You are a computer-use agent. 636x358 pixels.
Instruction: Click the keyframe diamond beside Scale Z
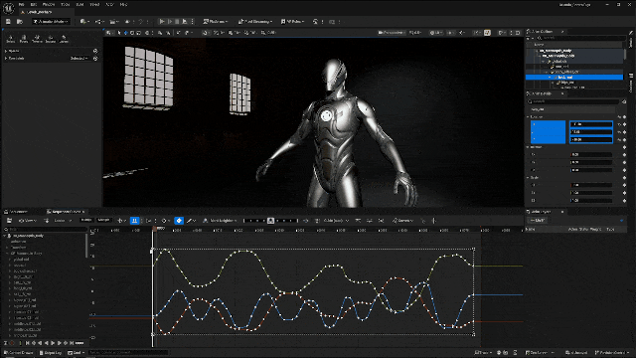click(x=624, y=200)
